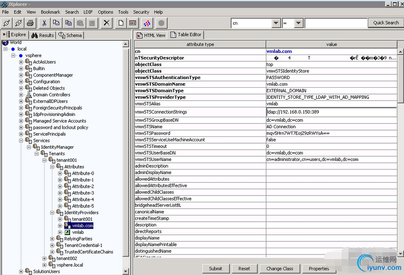Image resolution: width=404 pixels, height=275 pixels.
Task: Click the Rename entry toolbar icon
Action: click(x=133, y=23)
